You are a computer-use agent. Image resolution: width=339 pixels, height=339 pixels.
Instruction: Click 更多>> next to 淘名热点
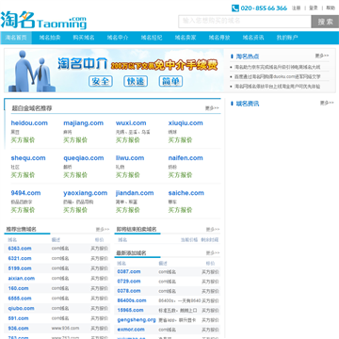pos(322,56)
